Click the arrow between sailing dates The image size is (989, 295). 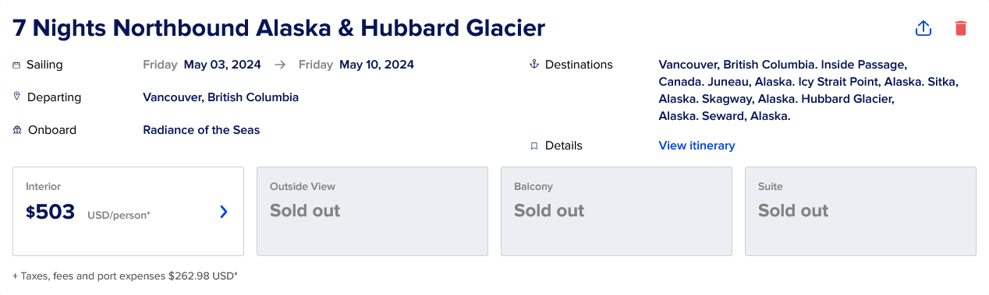[x=280, y=65]
